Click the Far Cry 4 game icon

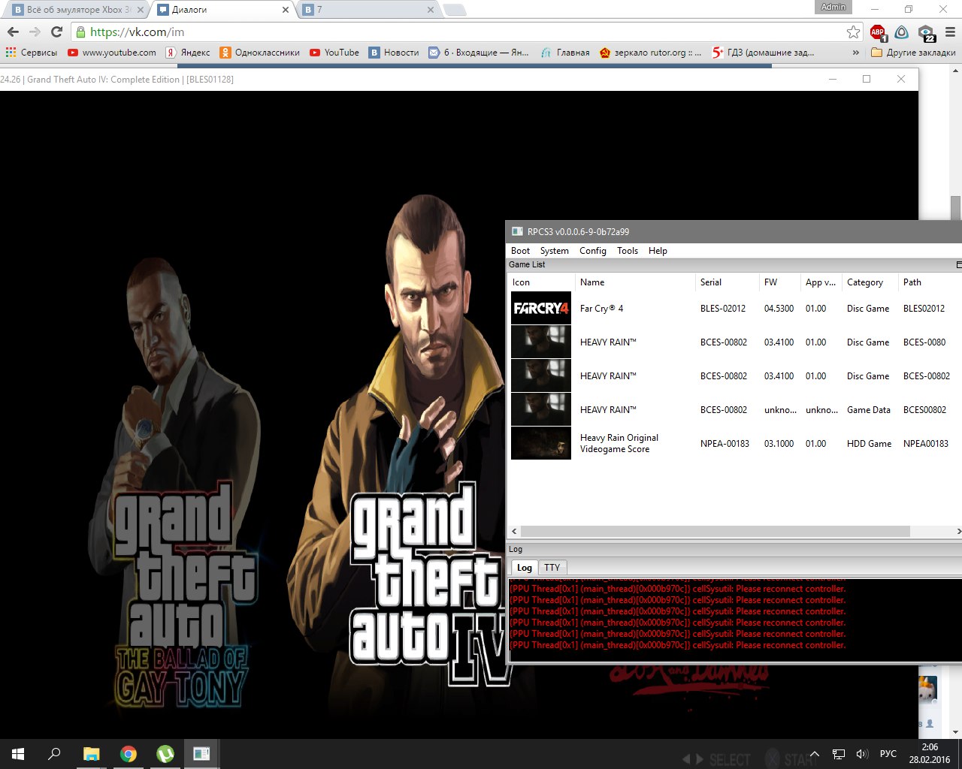click(x=541, y=308)
